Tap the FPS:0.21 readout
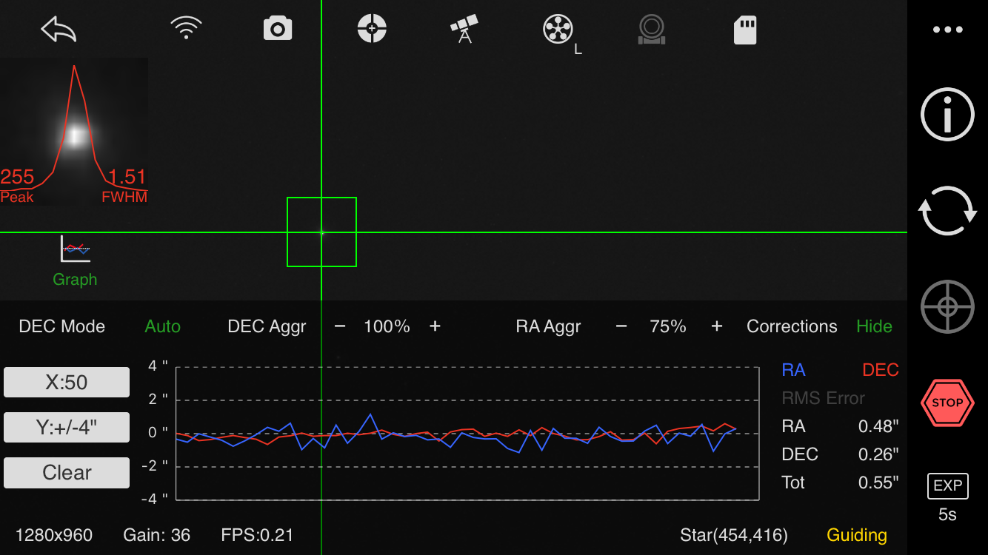The height and width of the screenshot is (555, 988). tap(257, 535)
